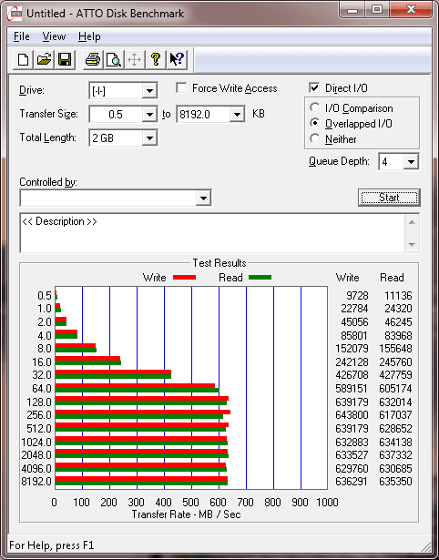This screenshot has height=560, width=439.
Task: Click the New file toolbar icon
Action: (23, 59)
